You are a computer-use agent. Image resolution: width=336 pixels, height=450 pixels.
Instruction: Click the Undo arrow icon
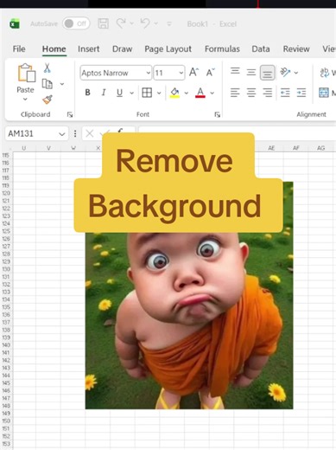click(x=145, y=23)
